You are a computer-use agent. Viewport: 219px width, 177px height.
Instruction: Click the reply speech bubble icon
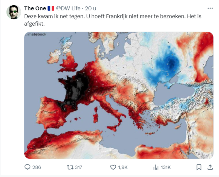[x=27, y=167]
